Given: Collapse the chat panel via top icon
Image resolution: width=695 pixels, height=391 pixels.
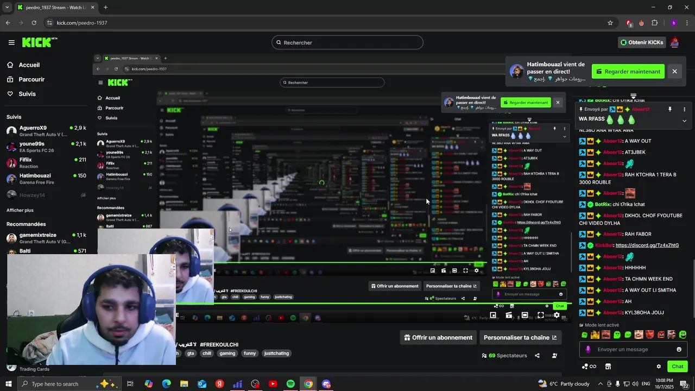Looking at the screenshot, I should (633, 96).
